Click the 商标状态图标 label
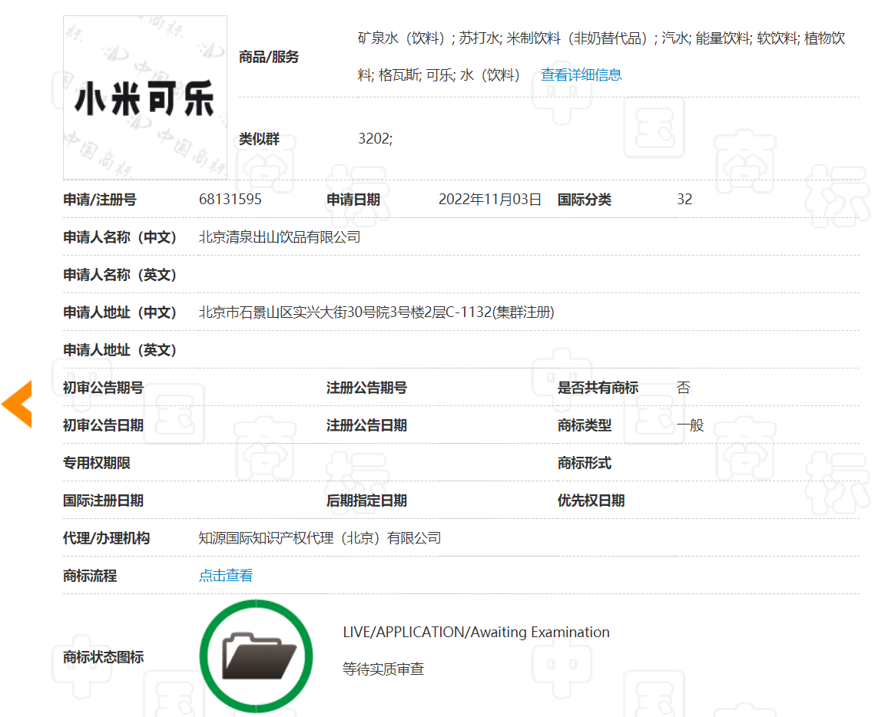The height and width of the screenshot is (717, 878). coord(103,657)
